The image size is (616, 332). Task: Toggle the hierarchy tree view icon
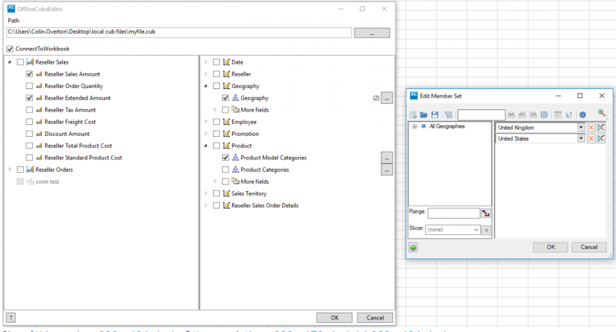pyautogui.click(x=448, y=115)
